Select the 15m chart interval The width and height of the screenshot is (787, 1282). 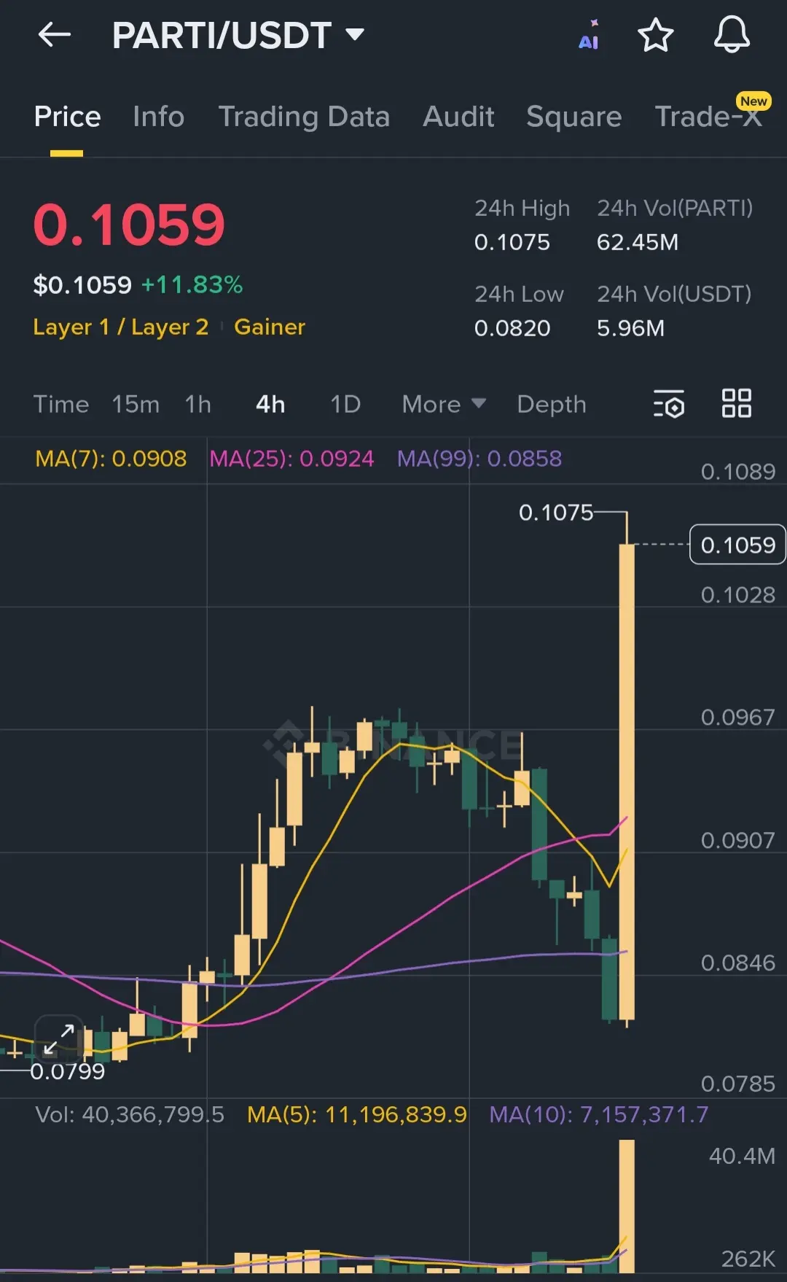(136, 404)
